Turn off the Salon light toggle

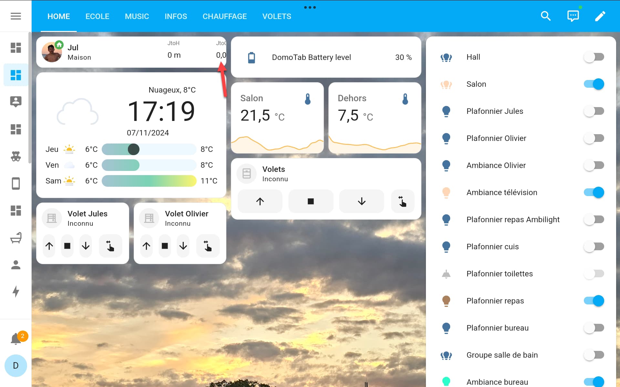594,84
